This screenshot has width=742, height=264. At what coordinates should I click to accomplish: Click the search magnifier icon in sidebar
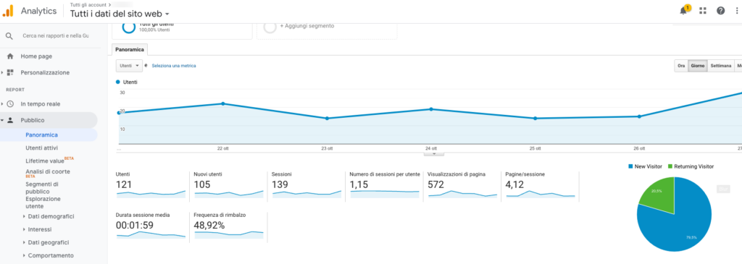(x=9, y=36)
